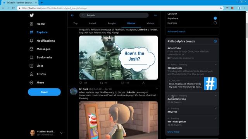Open Dr. Duck's profile avatar
Viewport: 248px width, 139px height.
point(74,92)
